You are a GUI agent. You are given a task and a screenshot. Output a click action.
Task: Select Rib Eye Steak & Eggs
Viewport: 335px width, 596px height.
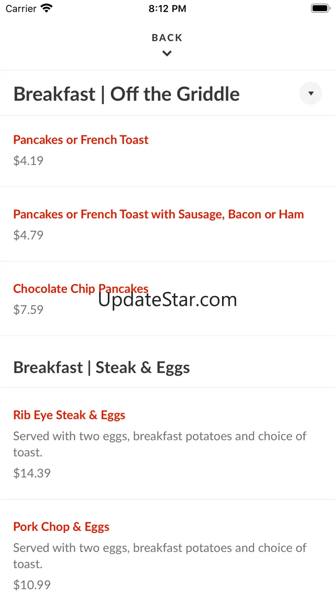tap(69, 415)
